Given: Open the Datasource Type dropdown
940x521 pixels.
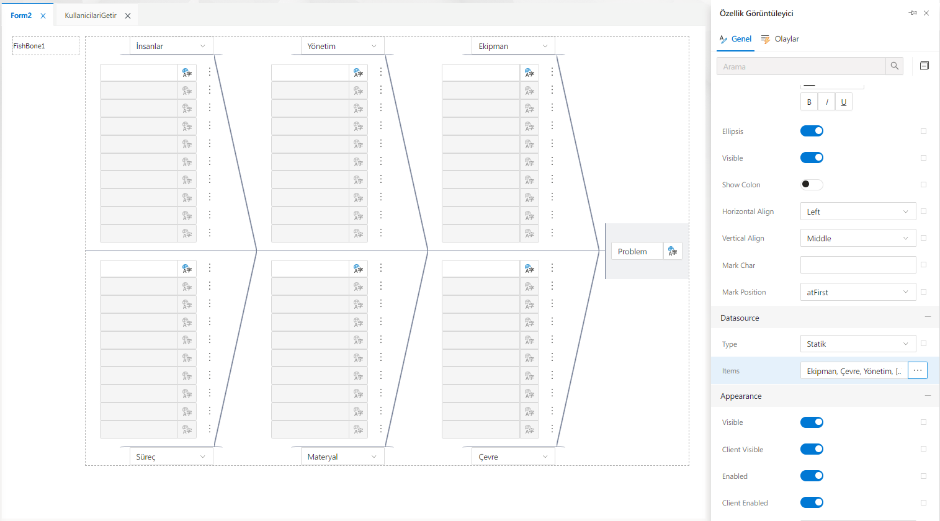Looking at the screenshot, I should pyautogui.click(x=858, y=344).
